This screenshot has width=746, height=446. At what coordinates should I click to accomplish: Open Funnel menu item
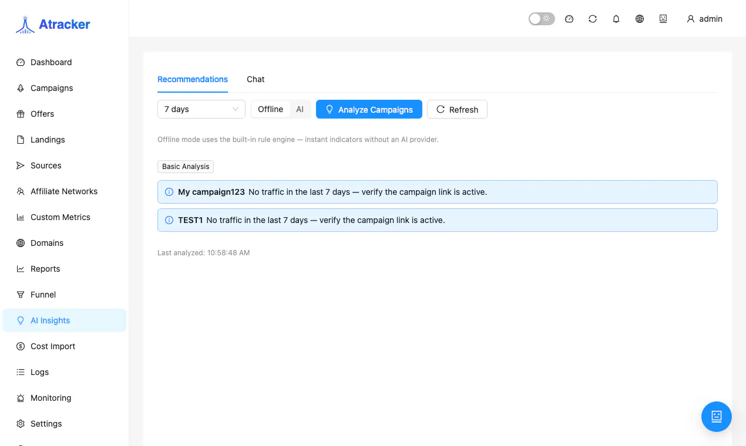pyautogui.click(x=64, y=295)
